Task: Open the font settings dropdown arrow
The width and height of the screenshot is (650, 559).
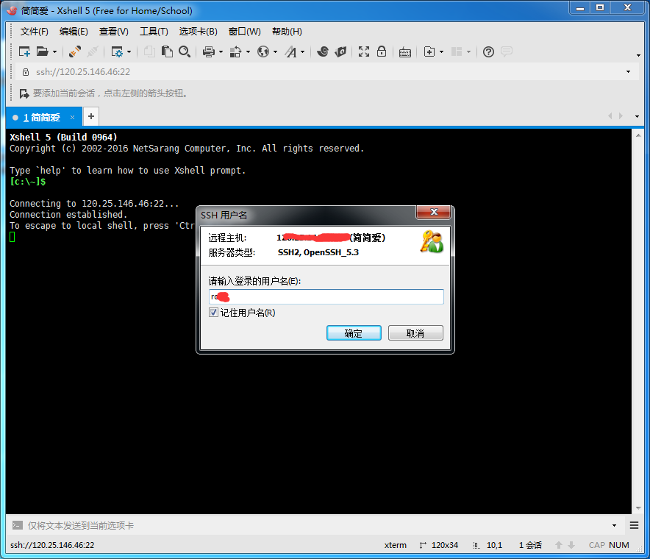Action: pyautogui.click(x=302, y=52)
